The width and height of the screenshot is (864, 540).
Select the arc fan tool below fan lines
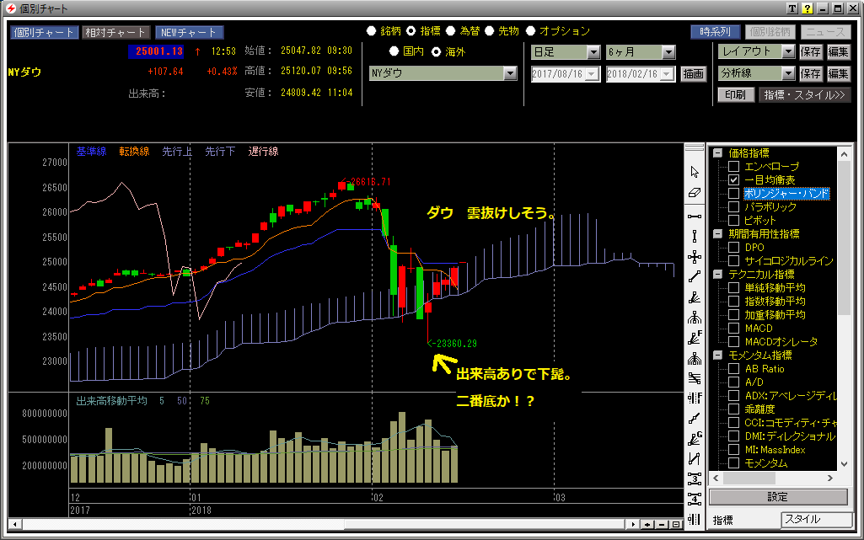695,318
